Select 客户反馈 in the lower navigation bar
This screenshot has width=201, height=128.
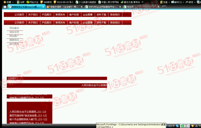coord(74,23)
